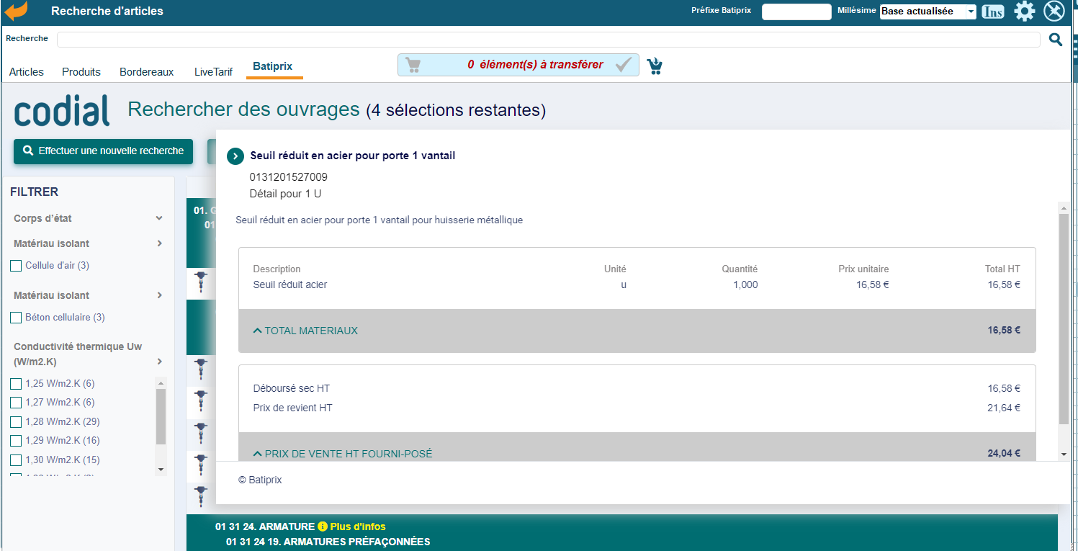
Task: Open the Bordereaux tab
Action: click(x=147, y=72)
